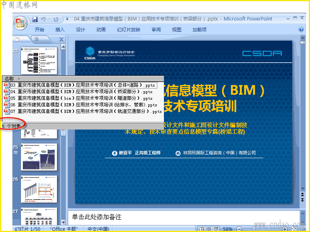Click the sort arrow on 名称 column

19,78
